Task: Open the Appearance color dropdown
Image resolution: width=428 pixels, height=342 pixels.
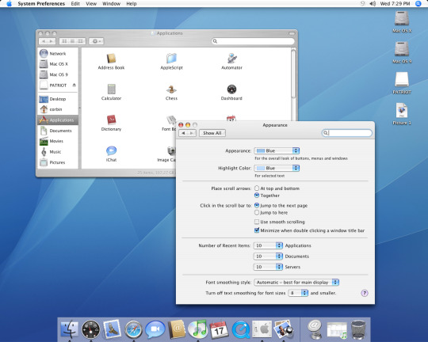Action: [277, 150]
